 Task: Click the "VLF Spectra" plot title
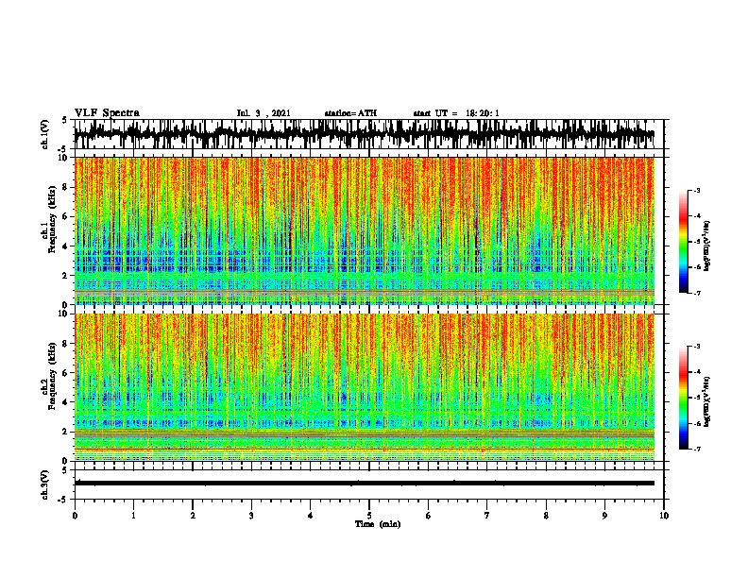108,113
